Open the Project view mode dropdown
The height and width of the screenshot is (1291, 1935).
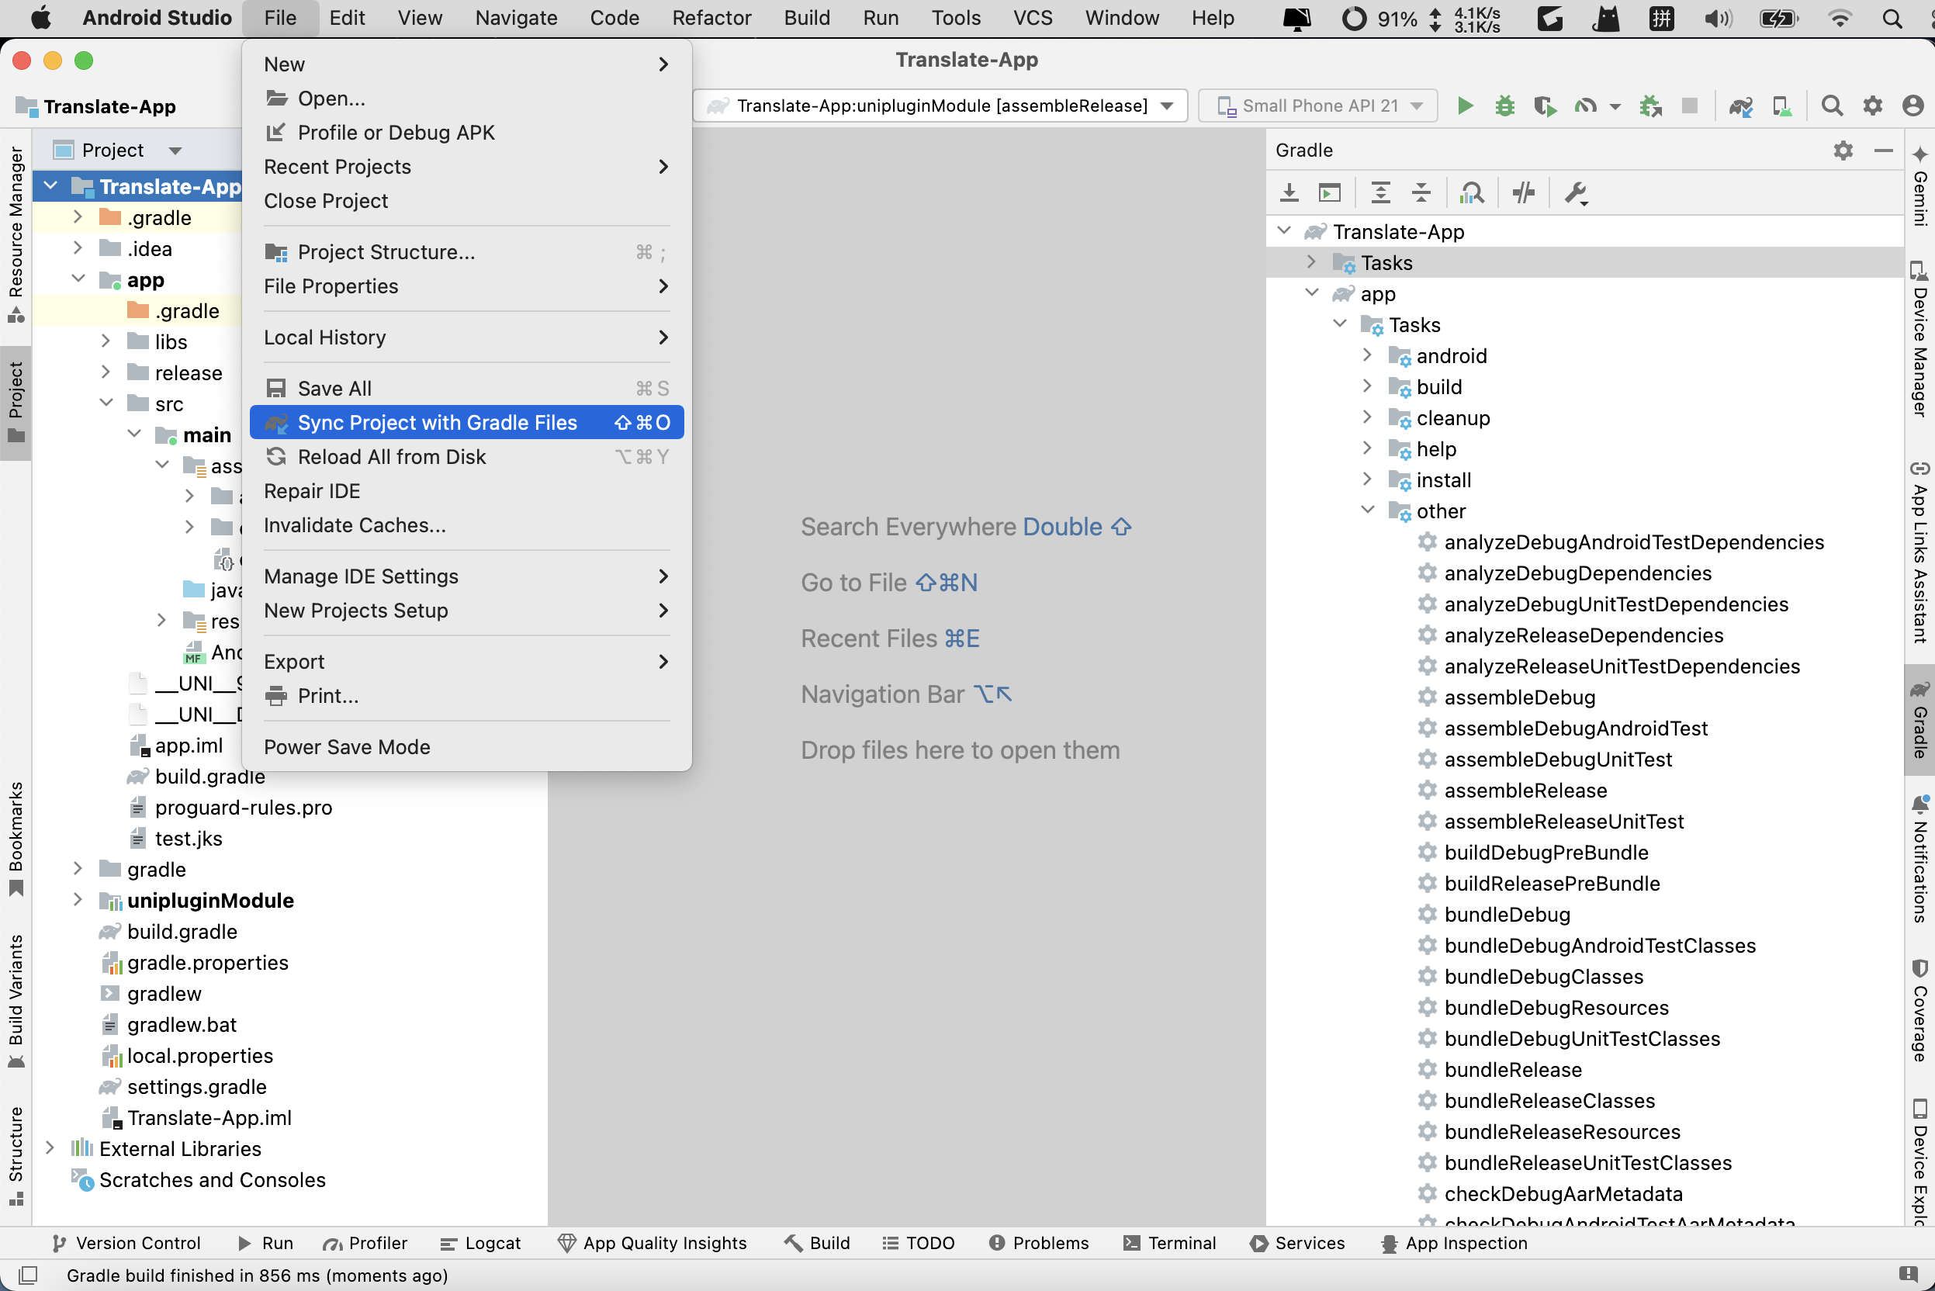117,150
